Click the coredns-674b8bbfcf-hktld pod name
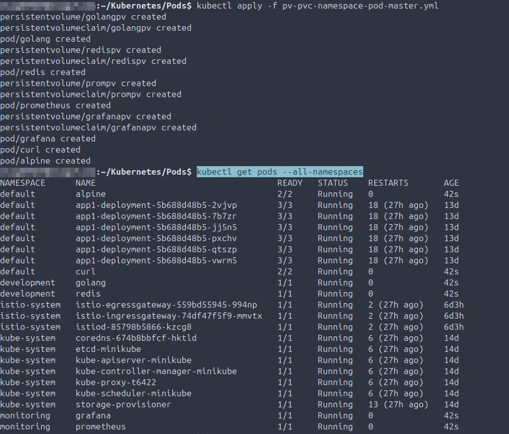Viewport: 509px width, 434px height. tap(136, 338)
